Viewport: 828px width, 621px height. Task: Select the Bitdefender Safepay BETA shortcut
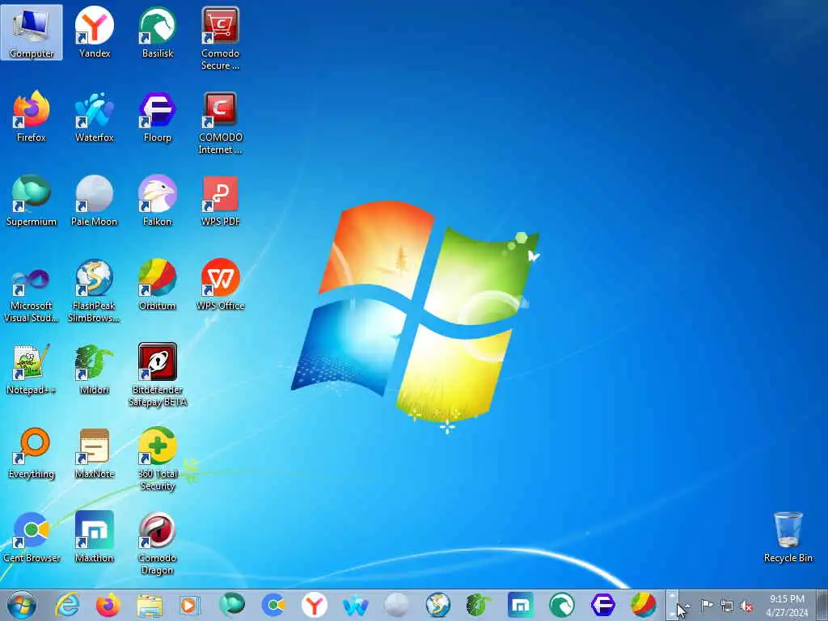(158, 375)
